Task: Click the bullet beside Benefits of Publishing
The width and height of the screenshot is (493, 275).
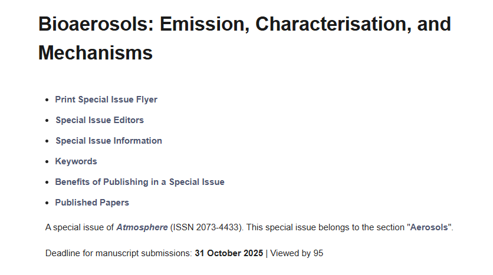Action: point(47,183)
